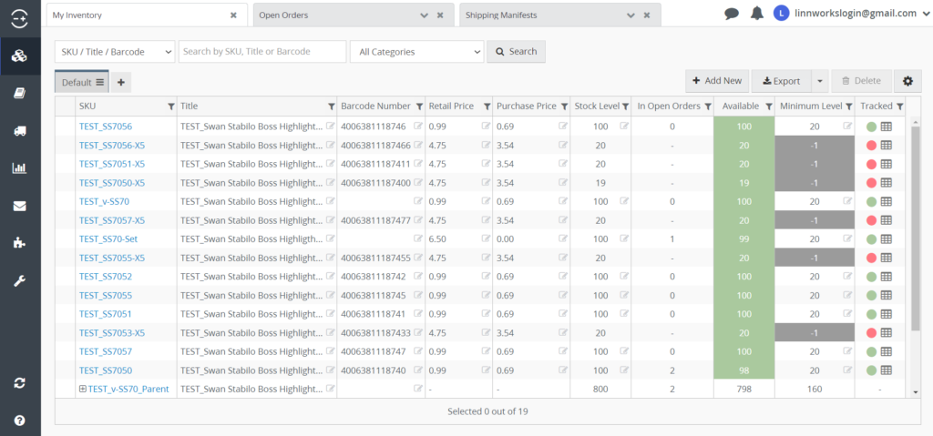Filter the Stock Level column
The width and height of the screenshot is (933, 436).
(625, 106)
